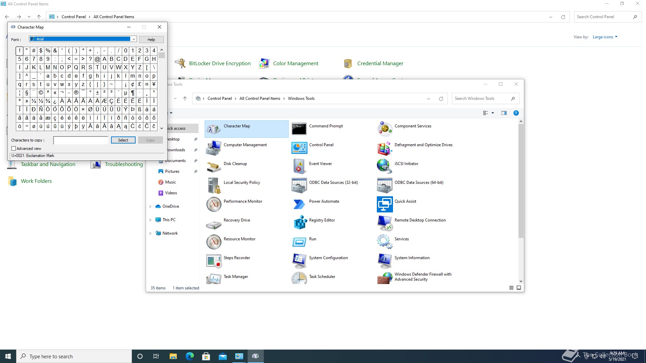Screen dimensions: 646x363
Task: Open Disk Cleanup icon
Action: click(214, 167)
